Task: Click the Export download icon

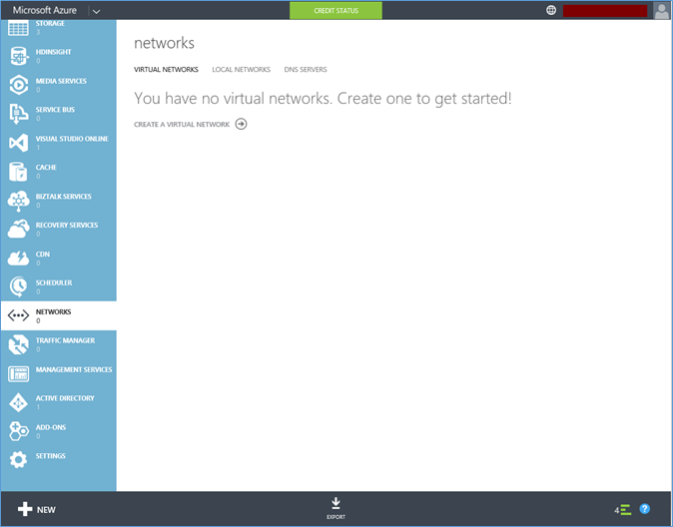Action: click(336, 502)
